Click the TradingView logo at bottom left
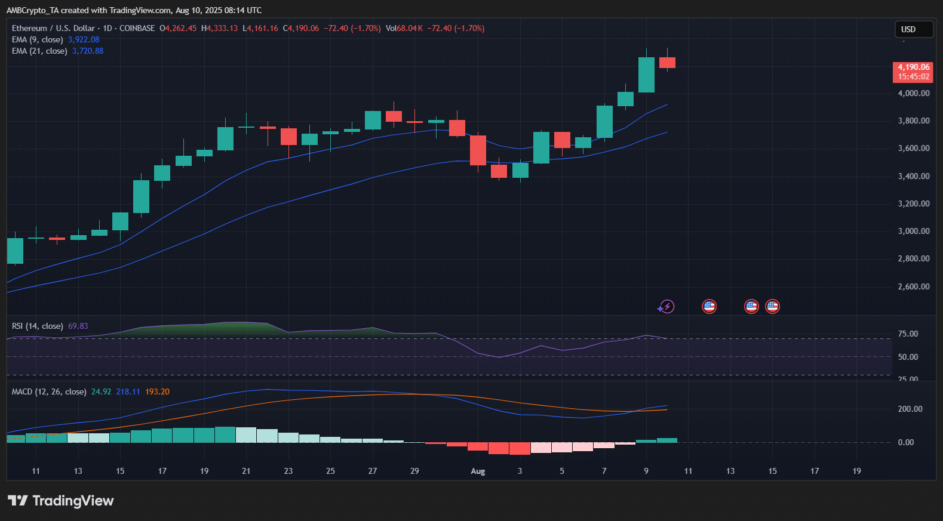The width and height of the screenshot is (943, 521). [60, 501]
